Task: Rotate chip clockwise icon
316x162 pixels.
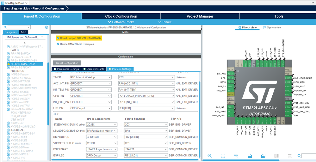Action: (250, 156)
